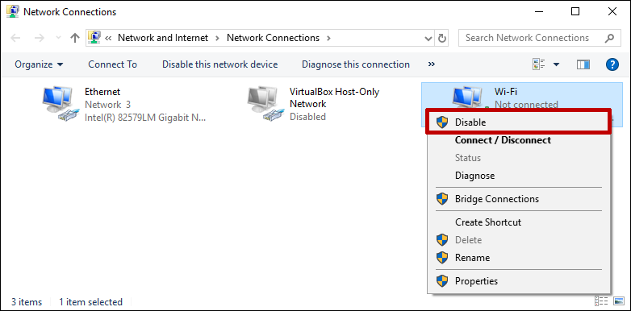The image size is (631, 311).
Task: Select the VirtualBox Host-Only Network adapter icon
Action: [x=264, y=104]
